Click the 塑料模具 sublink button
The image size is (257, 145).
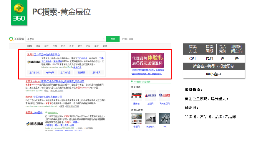[96, 73]
